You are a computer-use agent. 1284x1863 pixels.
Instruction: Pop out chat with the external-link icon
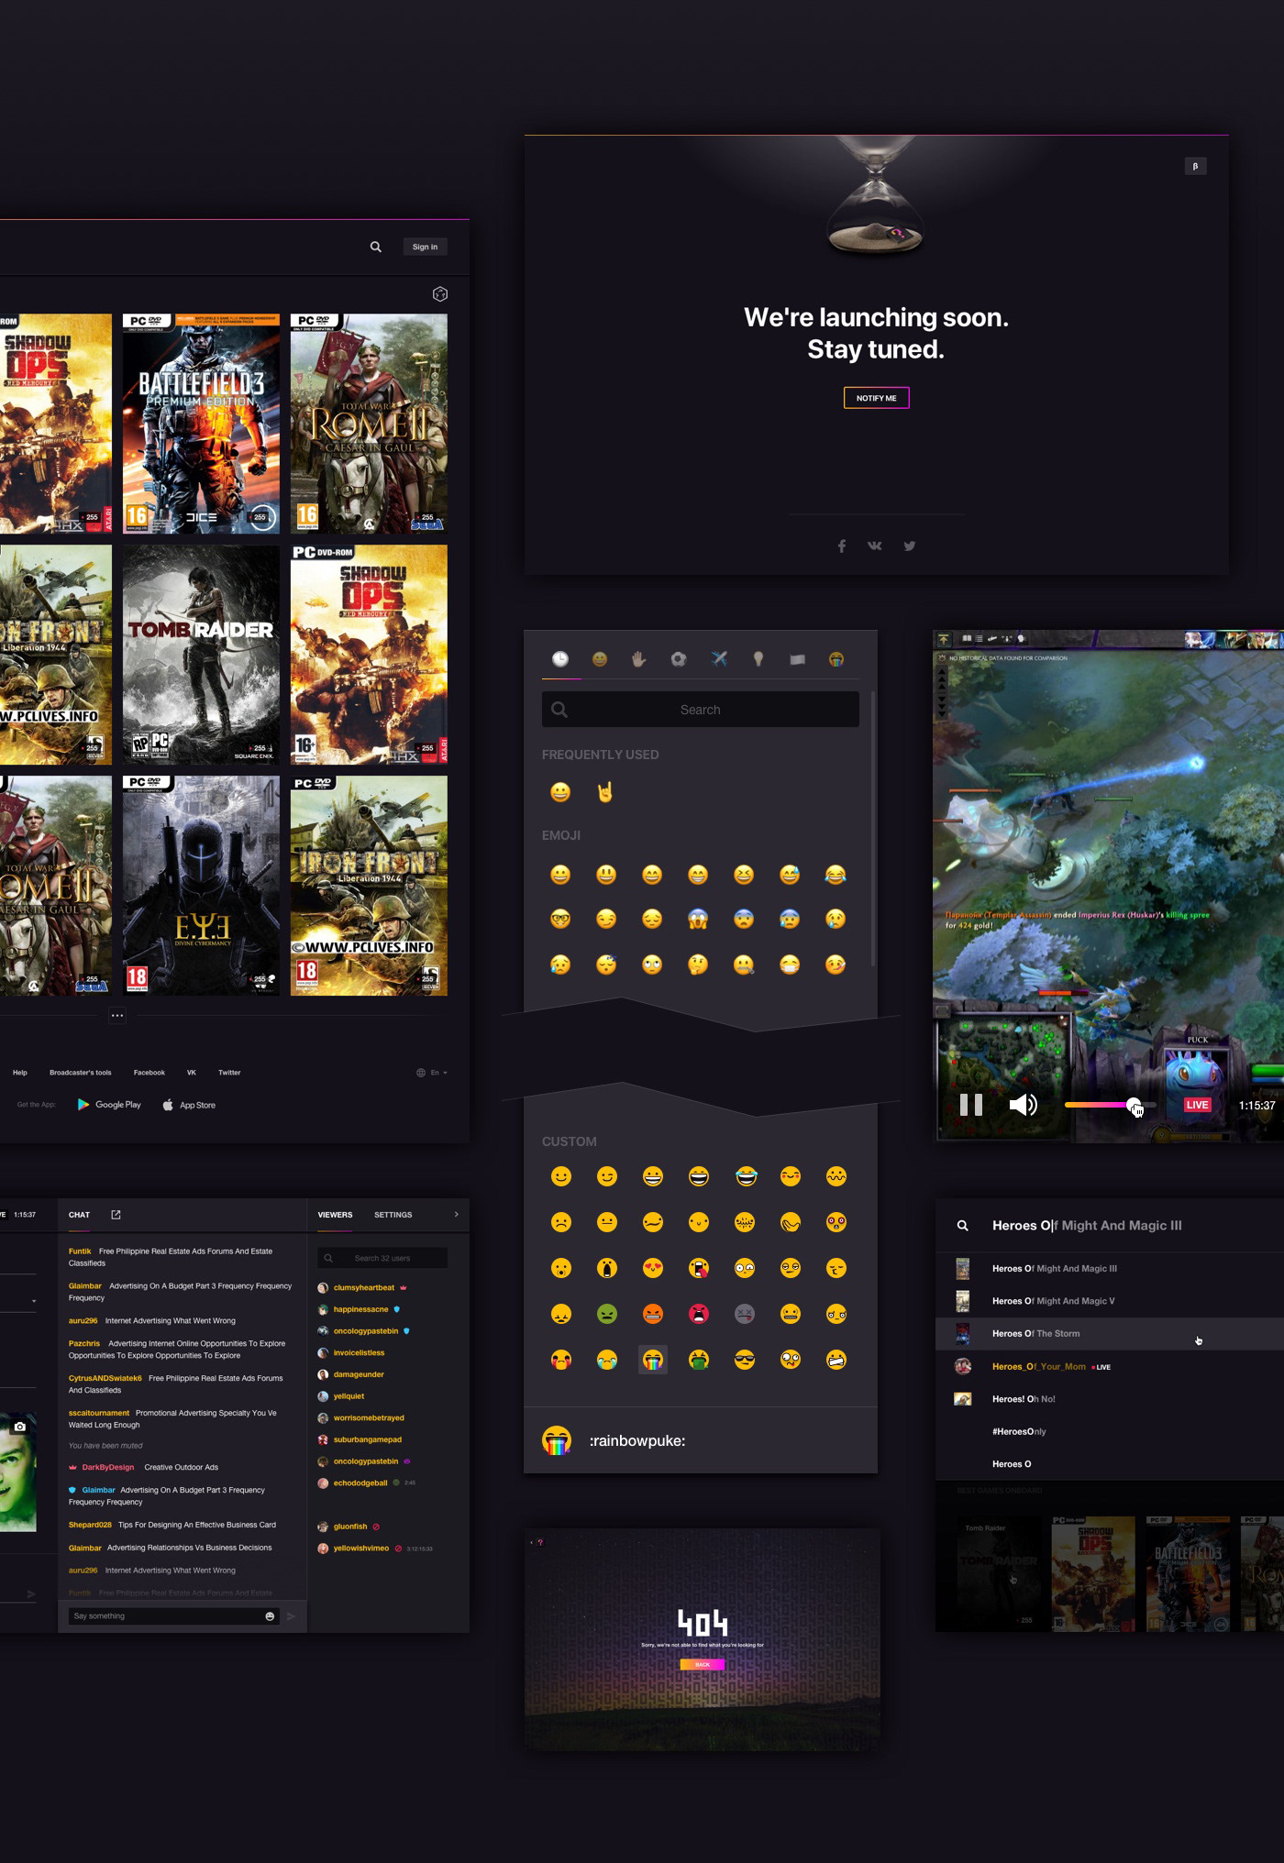click(116, 1215)
